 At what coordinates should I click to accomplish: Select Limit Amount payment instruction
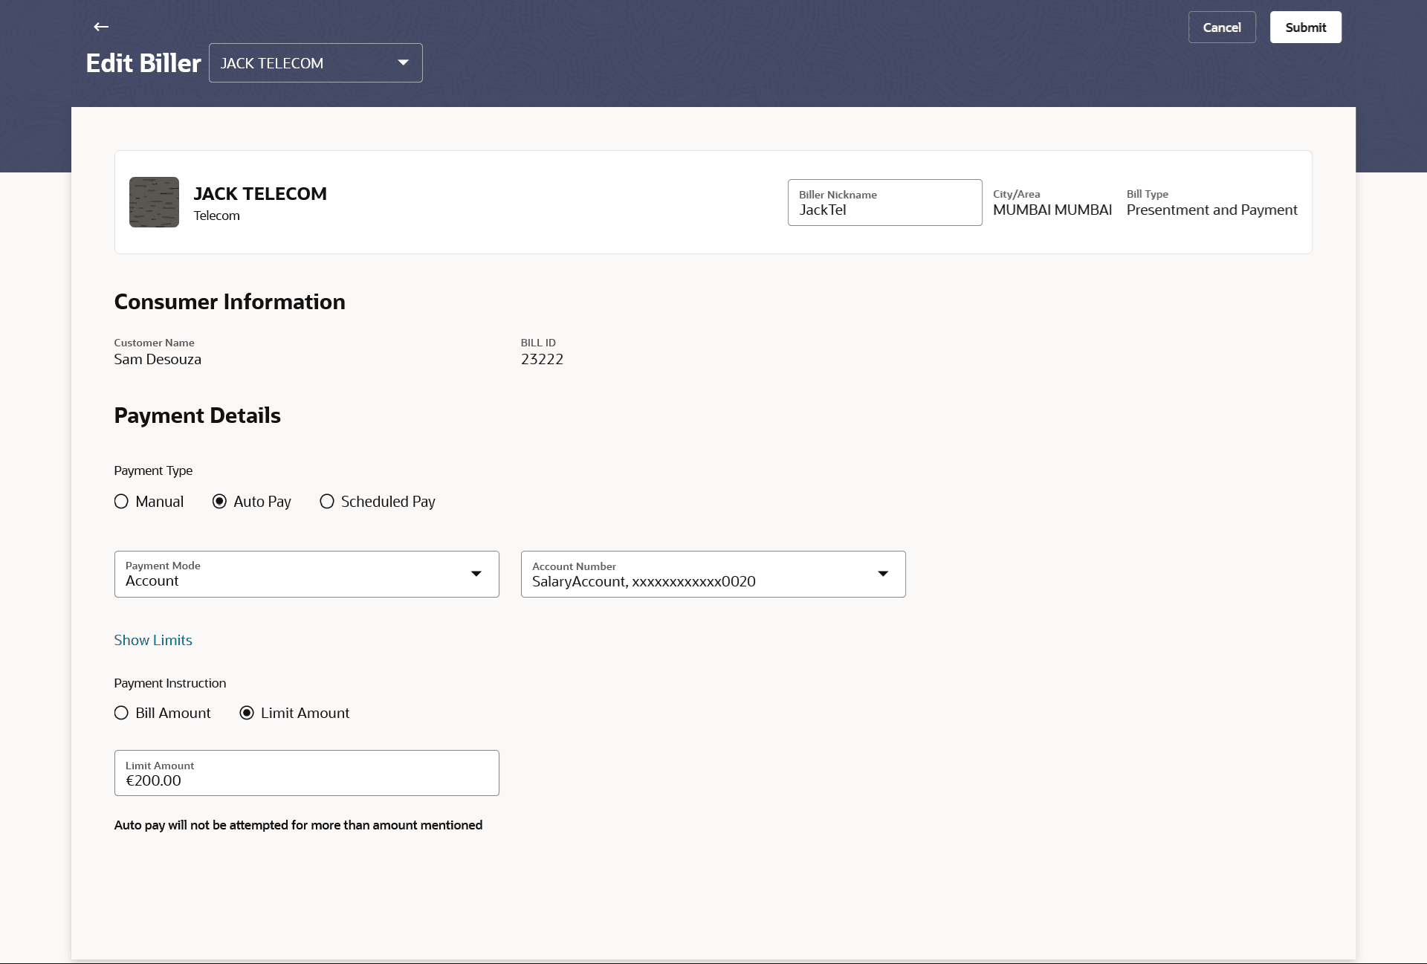point(247,714)
